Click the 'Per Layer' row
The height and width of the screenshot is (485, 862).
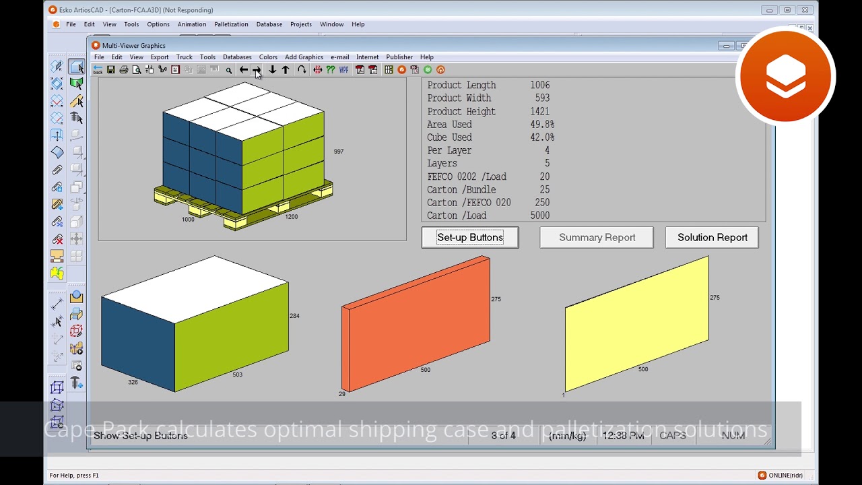tap(488, 150)
